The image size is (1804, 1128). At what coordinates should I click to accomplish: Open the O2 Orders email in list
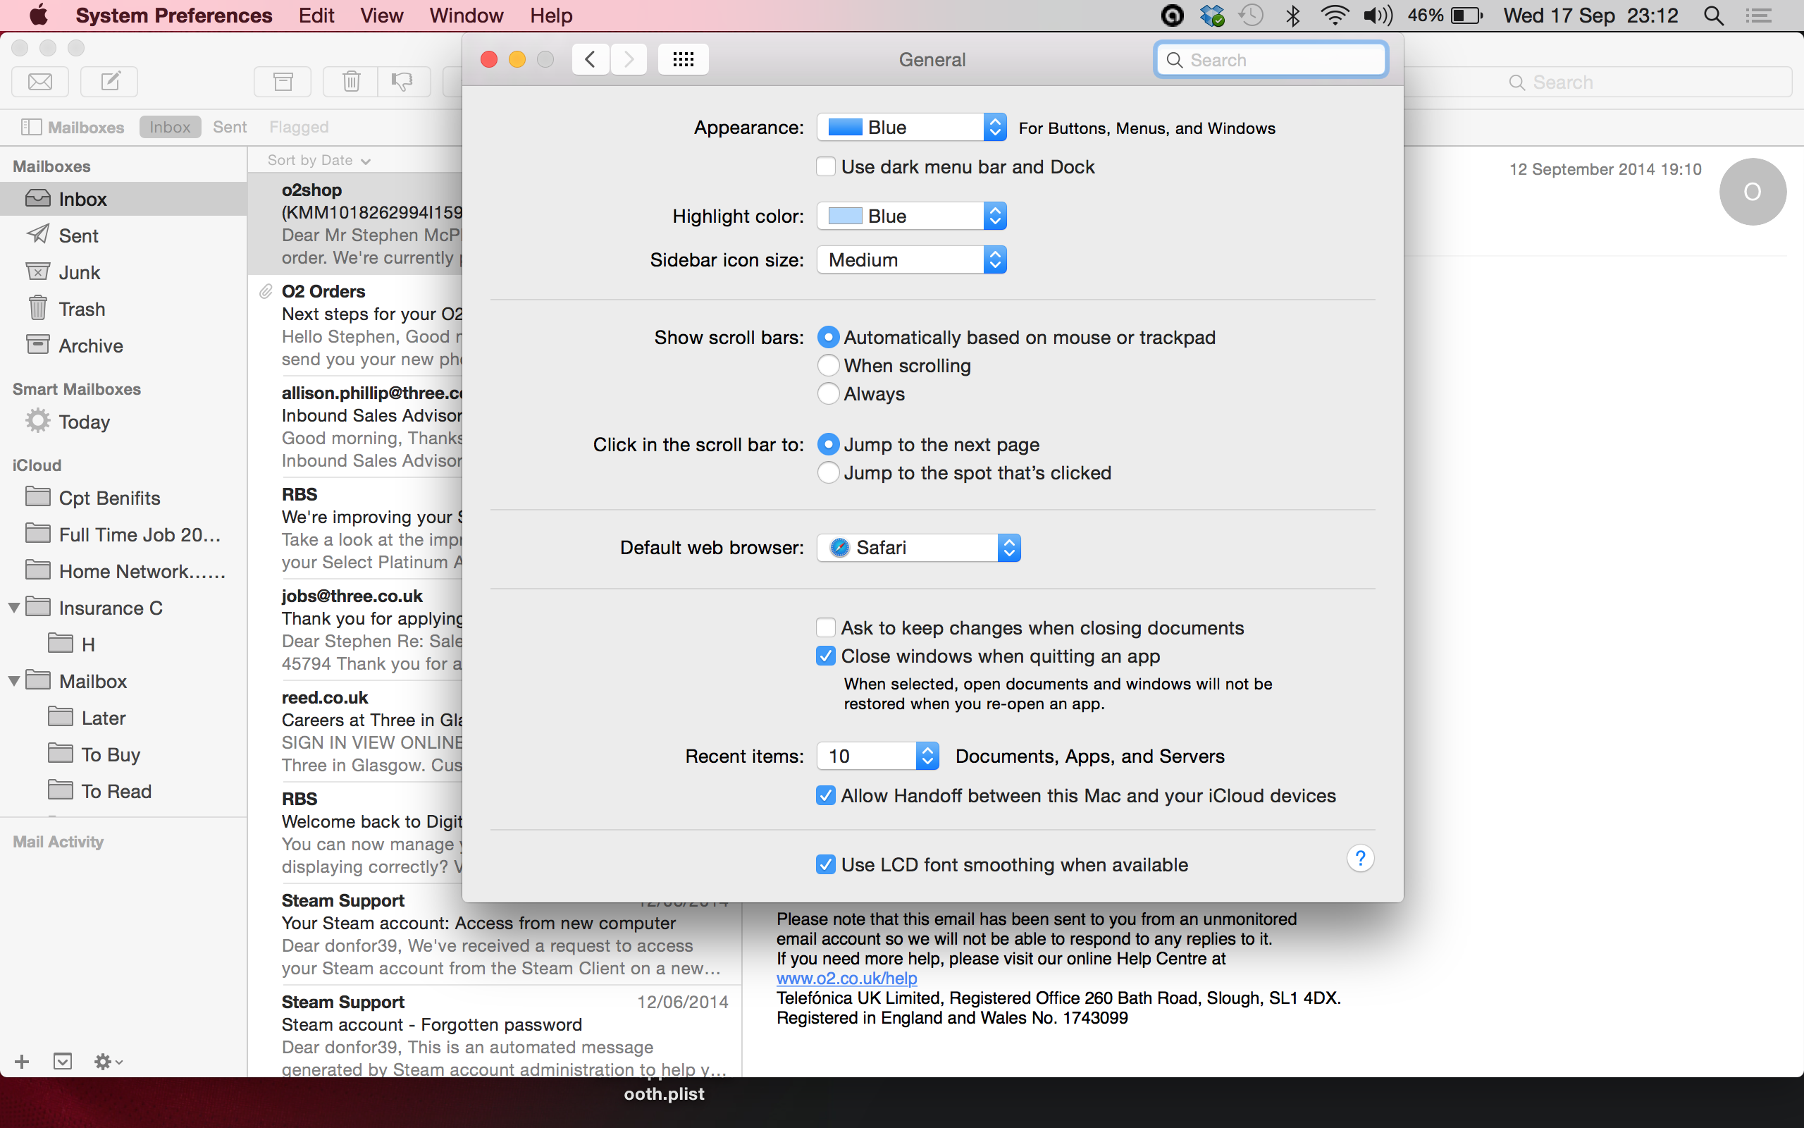click(356, 325)
